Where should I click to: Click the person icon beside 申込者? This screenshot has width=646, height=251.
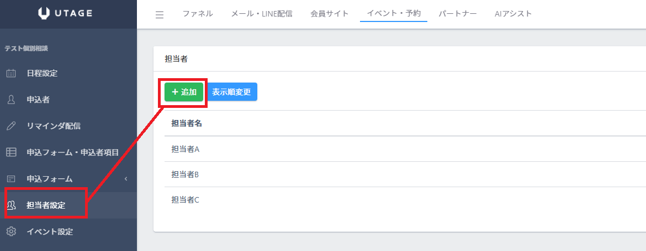[11, 100]
